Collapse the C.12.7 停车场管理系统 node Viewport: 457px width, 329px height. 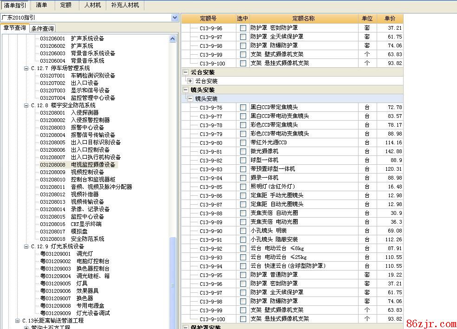tap(26, 68)
